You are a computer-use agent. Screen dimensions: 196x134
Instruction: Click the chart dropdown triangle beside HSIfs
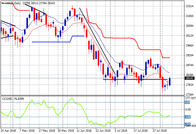point(3,3)
